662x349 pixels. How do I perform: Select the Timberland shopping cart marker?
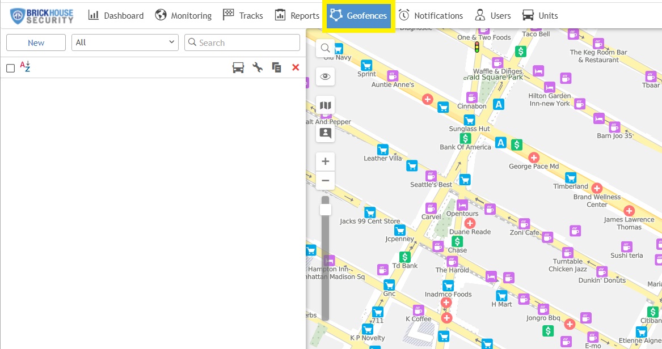tap(570, 177)
